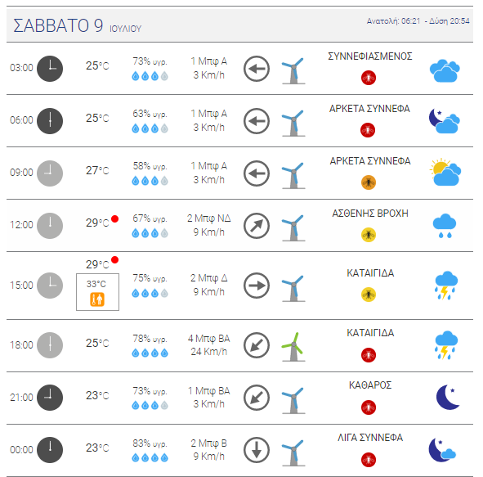Image resolution: width=483 pixels, height=477 pixels.
Task: Click the orange mosquito indicator at 09:00
Action: tap(369, 182)
